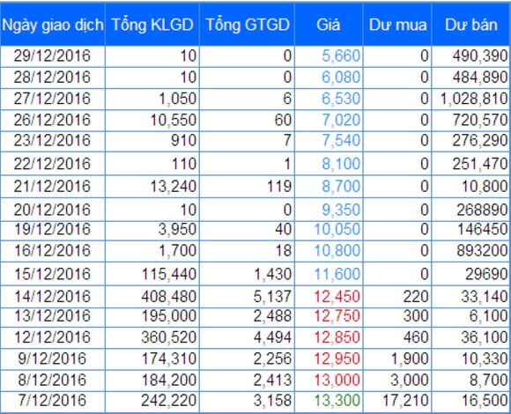The height and width of the screenshot is (414, 511).
Task: Select the blue price 5,660
Action: coord(341,55)
